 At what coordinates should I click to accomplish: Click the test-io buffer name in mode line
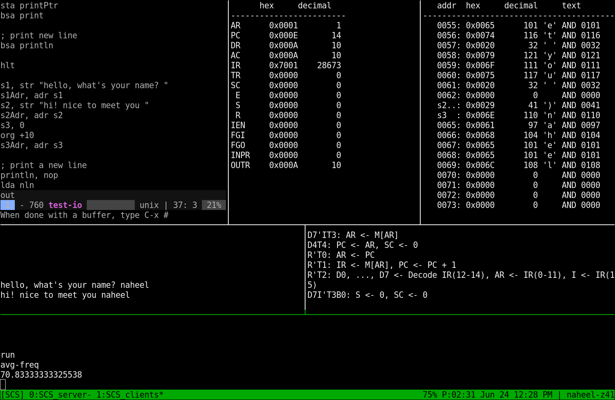(65, 205)
